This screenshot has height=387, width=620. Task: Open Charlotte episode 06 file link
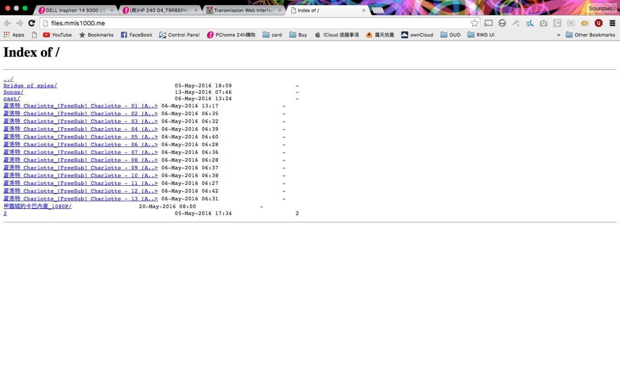pos(80,145)
